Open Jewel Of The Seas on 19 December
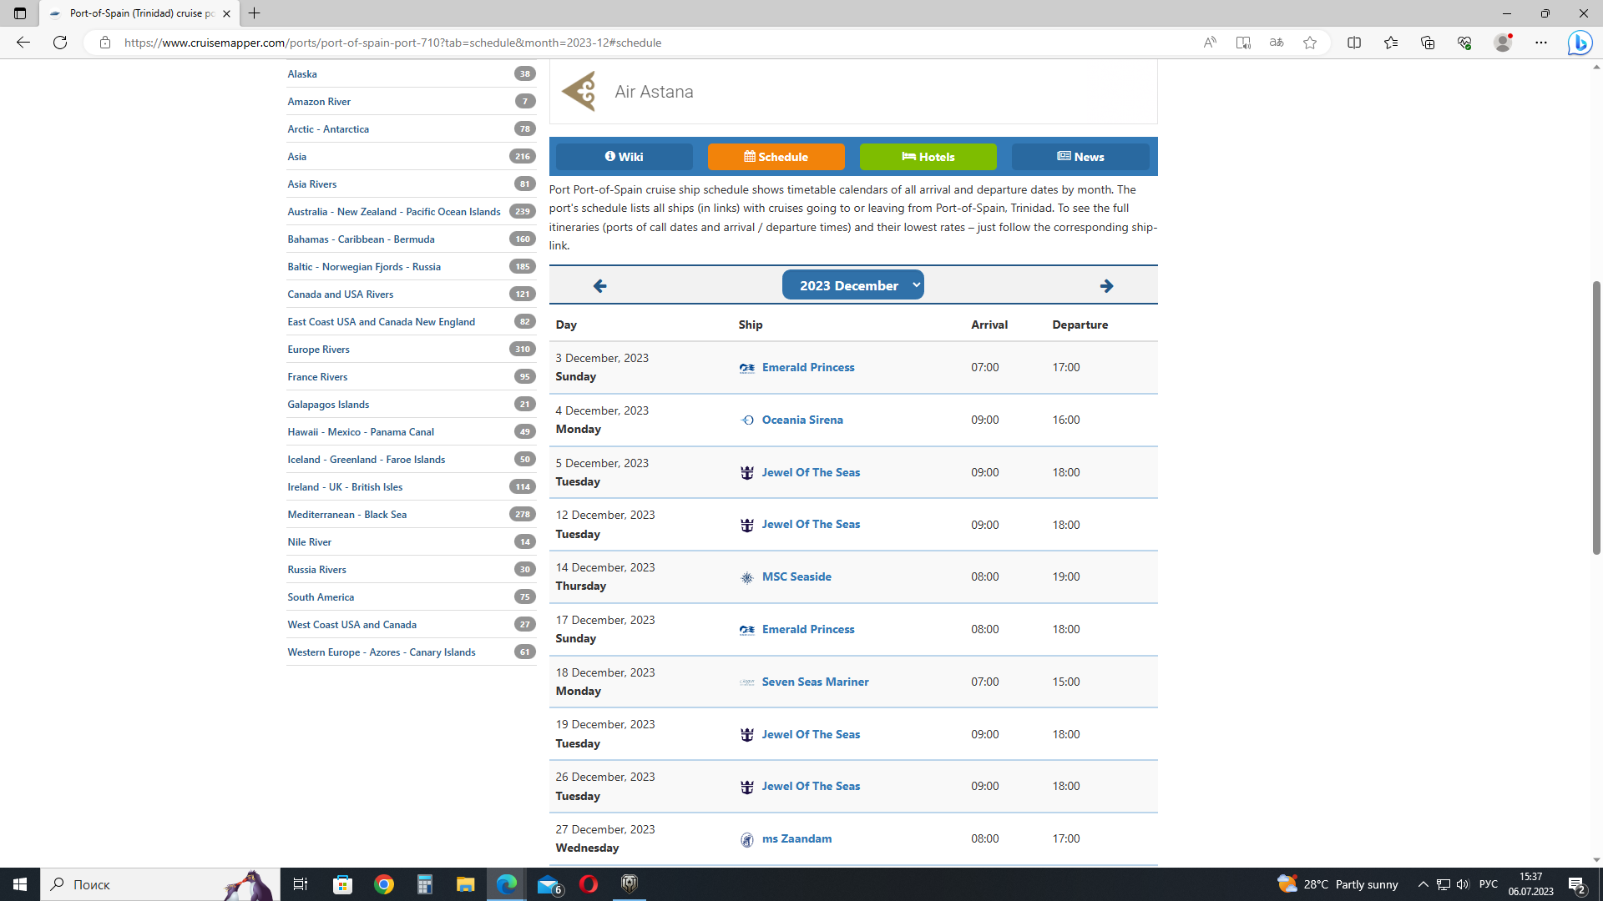 click(x=810, y=734)
